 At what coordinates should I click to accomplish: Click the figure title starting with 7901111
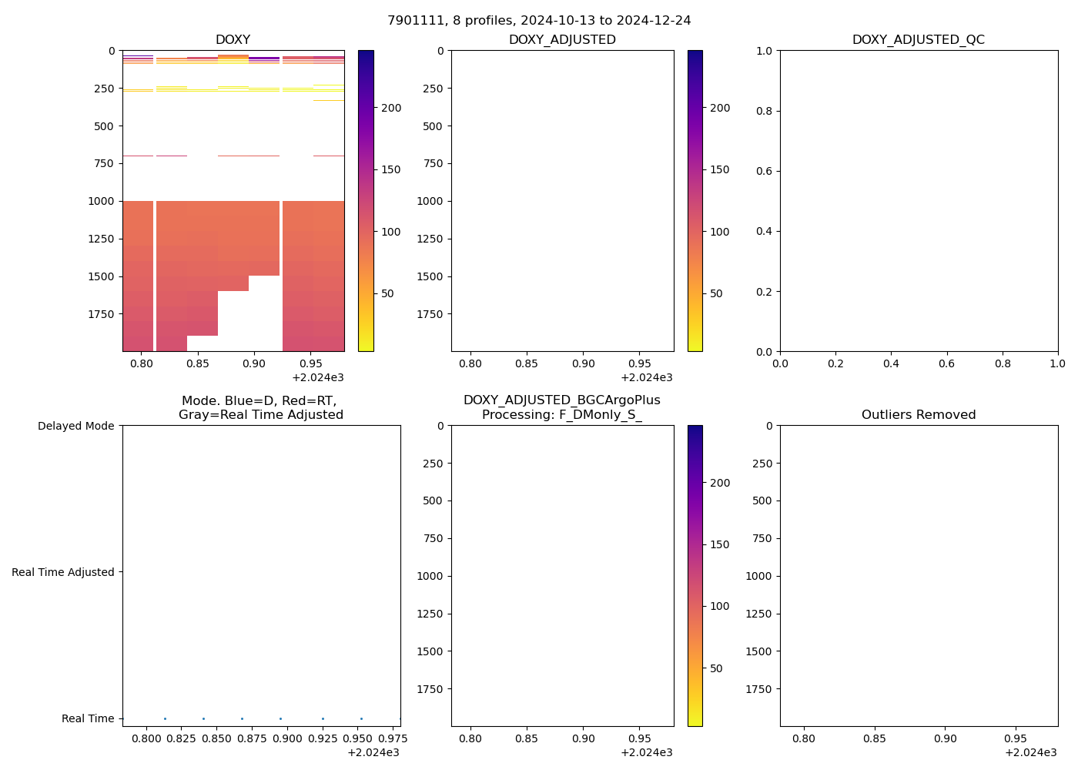(x=539, y=20)
